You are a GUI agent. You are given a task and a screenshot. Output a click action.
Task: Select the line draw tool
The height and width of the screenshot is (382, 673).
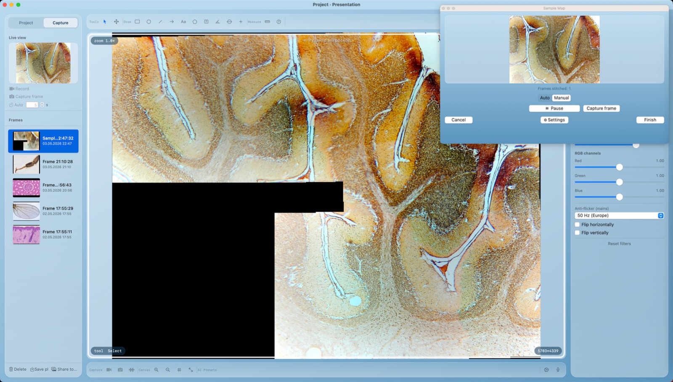[x=160, y=22]
